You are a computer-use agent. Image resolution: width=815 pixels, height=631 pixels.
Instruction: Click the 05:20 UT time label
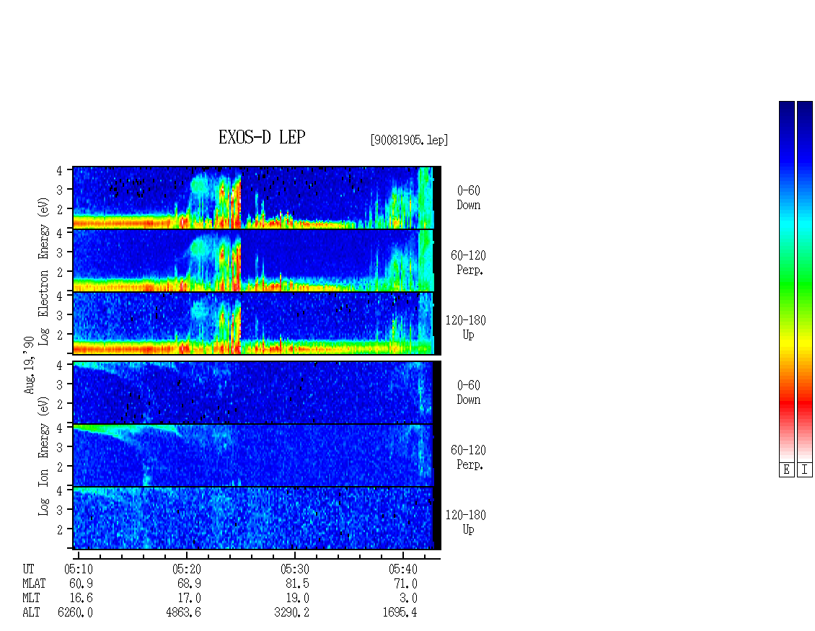pyautogui.click(x=187, y=569)
